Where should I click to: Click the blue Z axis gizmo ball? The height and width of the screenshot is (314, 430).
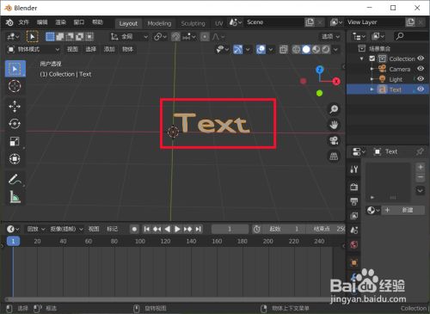[320, 70]
